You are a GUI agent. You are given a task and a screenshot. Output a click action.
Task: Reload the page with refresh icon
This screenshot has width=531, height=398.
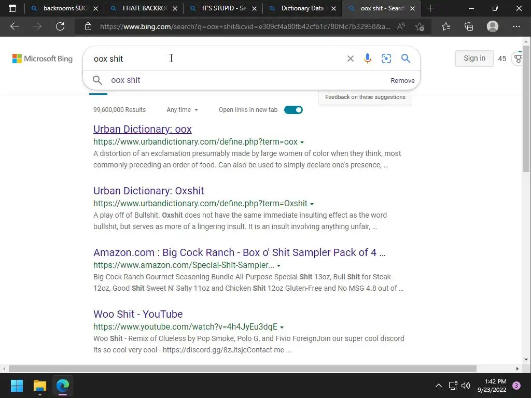pyautogui.click(x=60, y=26)
